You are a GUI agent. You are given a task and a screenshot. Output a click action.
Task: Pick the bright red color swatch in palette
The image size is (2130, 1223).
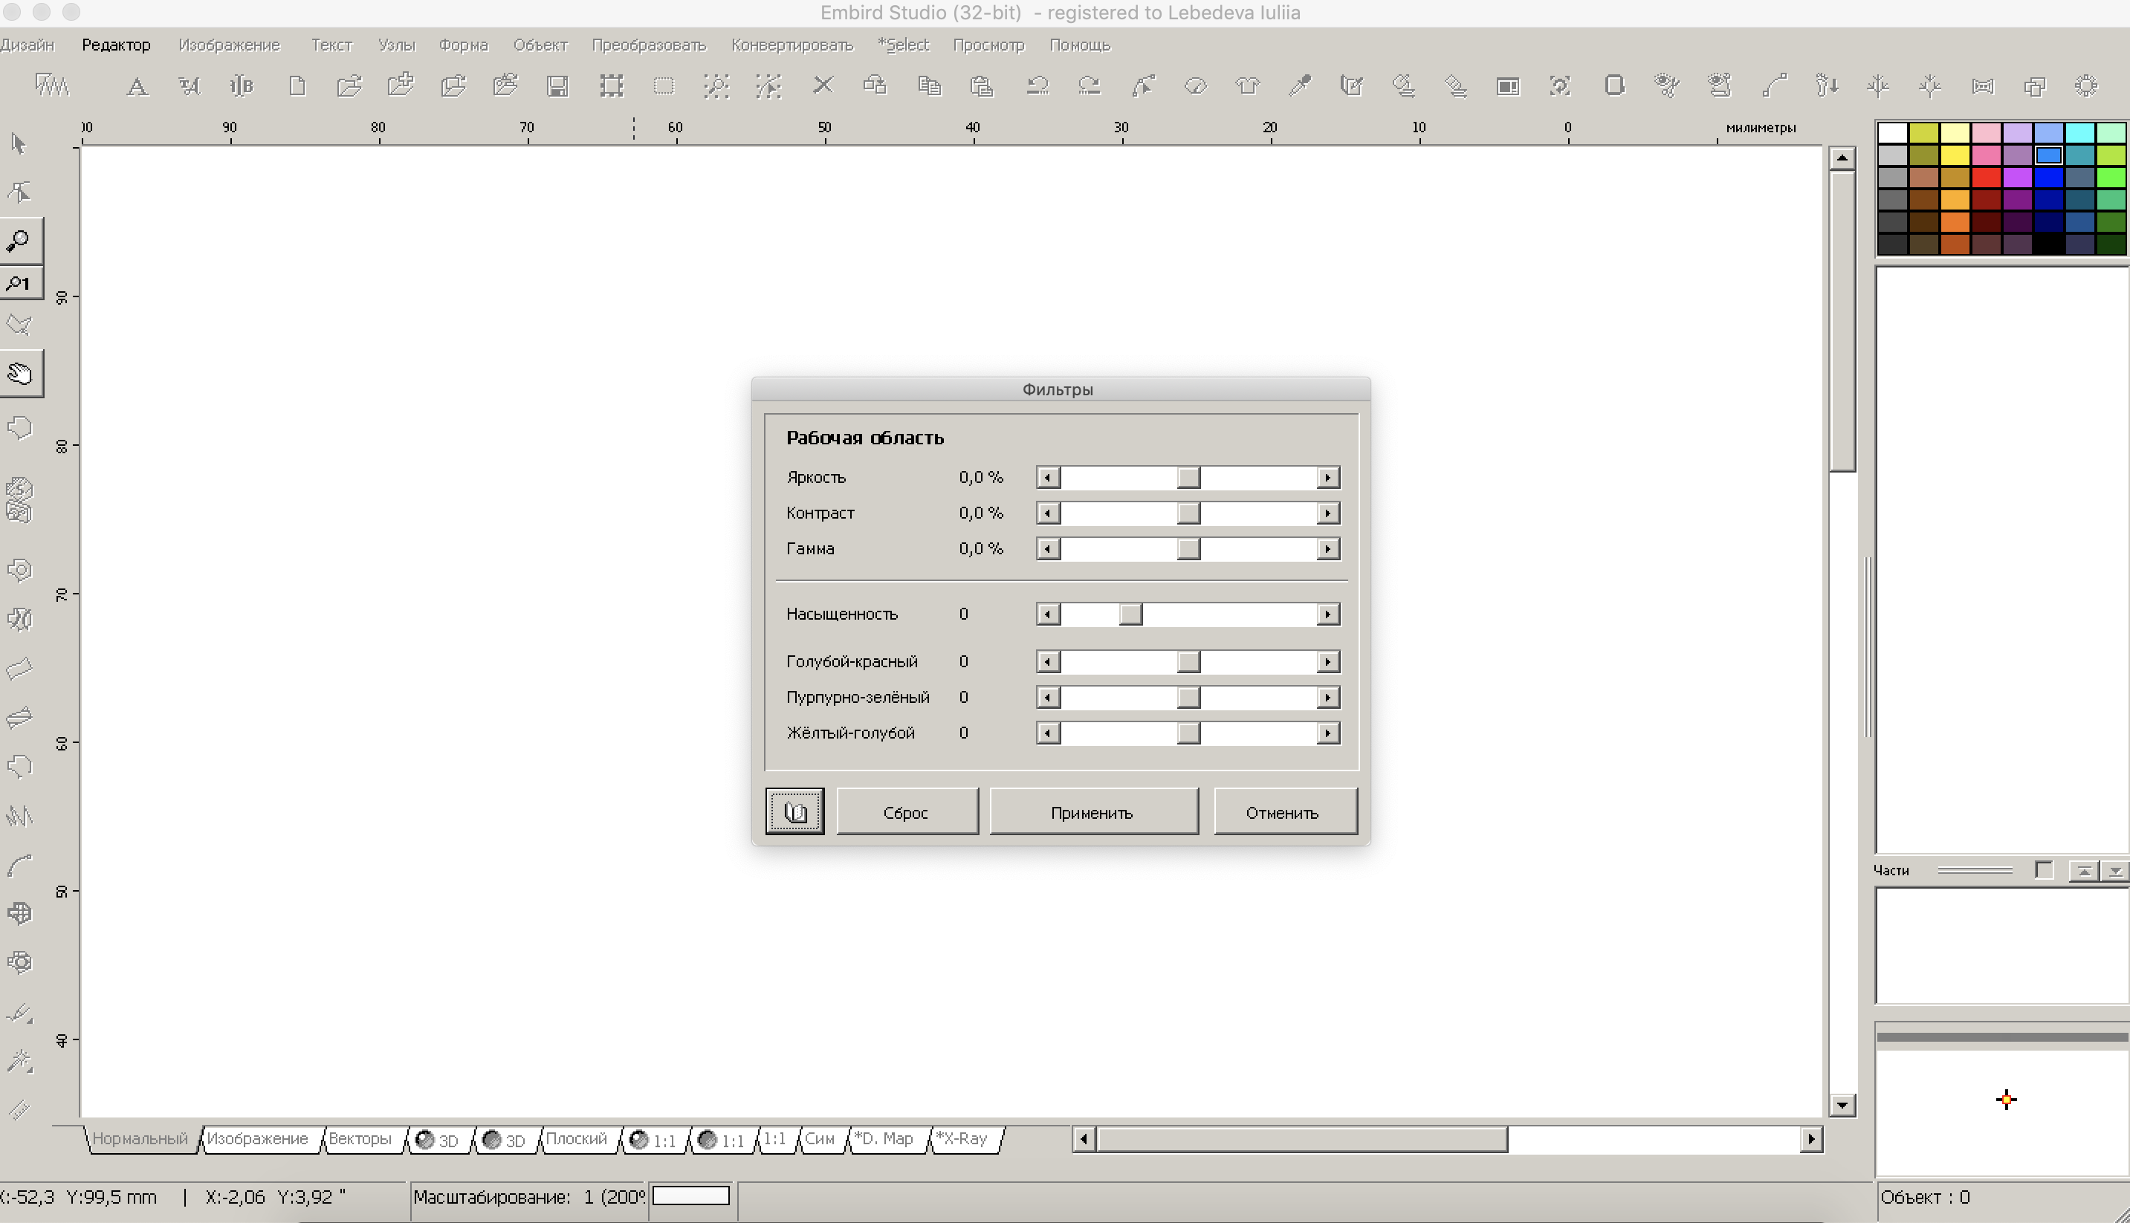point(1986,178)
